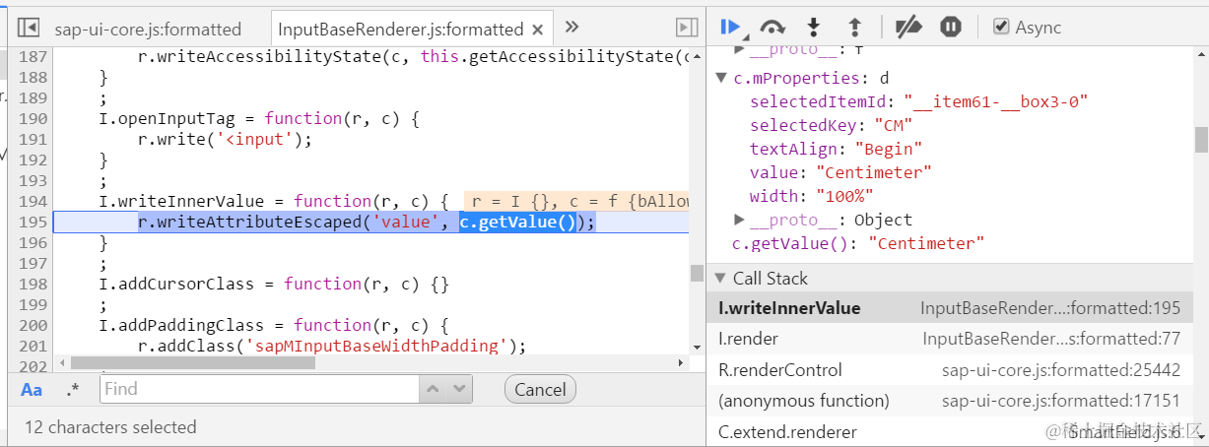Select R.renderControl call stack frame
Viewport: 1209px width, 447px height.
click(x=958, y=370)
